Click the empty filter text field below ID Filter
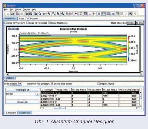148x129 pixels. pos(22,98)
